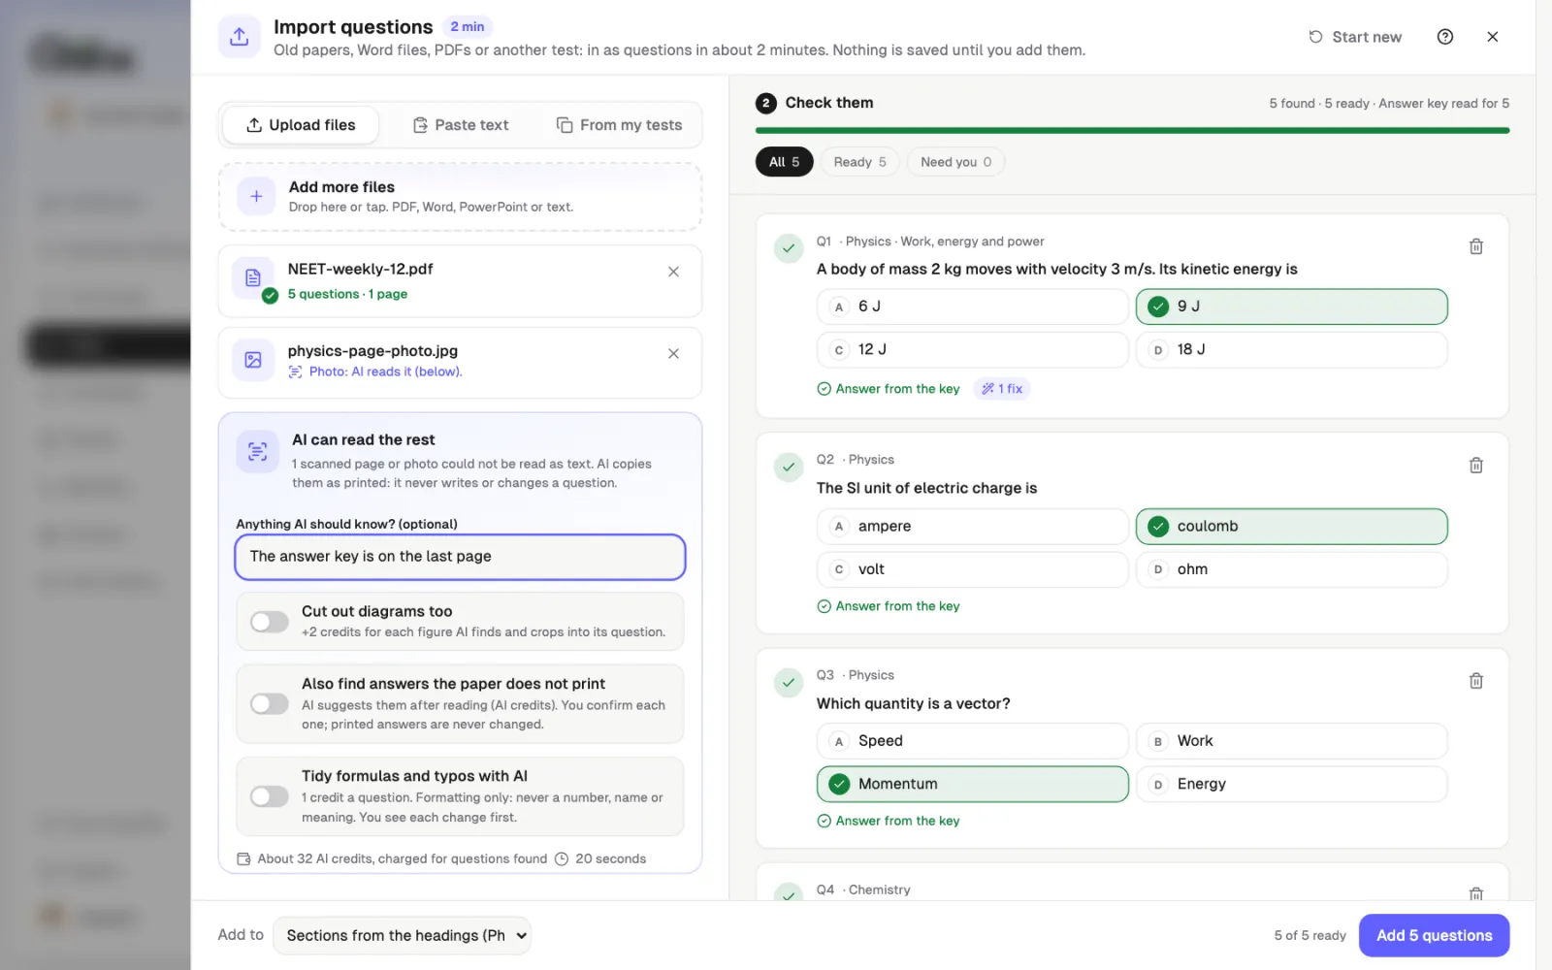Click the import upload icon beside the title
The width and height of the screenshot is (1552, 970).
[240, 37]
